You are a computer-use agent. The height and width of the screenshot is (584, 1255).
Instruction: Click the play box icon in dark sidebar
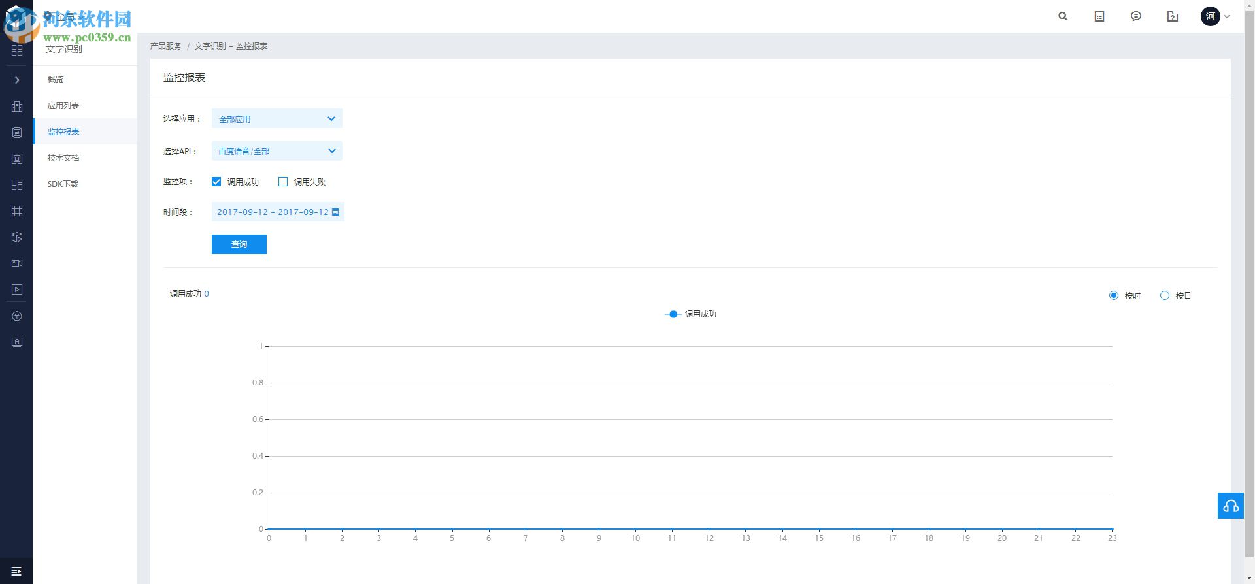(17, 289)
